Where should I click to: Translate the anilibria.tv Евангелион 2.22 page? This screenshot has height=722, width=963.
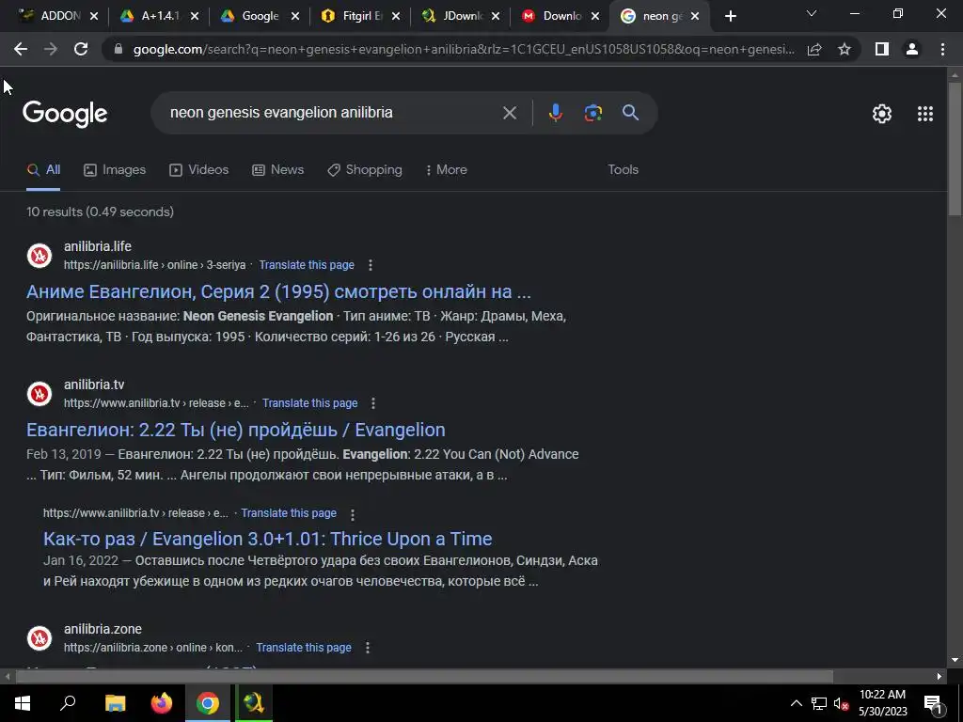pos(309,403)
